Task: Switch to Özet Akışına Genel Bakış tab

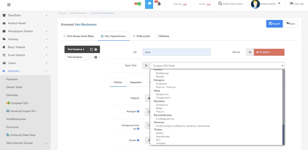Action: tap(79, 36)
